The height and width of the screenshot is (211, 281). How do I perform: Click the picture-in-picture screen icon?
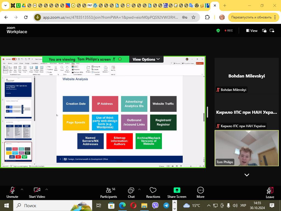[272, 31]
